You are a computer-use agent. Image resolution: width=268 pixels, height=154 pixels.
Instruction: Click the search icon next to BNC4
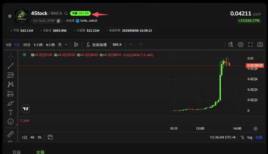tap(66, 13)
